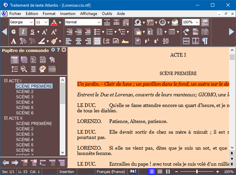Click the insert date calendar icon
The height and width of the screenshot is (175, 236).
[150, 22]
